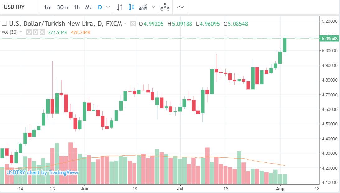340x193 pixels.
Task: Switch to the 1m timeframe
Action: click(48, 7)
